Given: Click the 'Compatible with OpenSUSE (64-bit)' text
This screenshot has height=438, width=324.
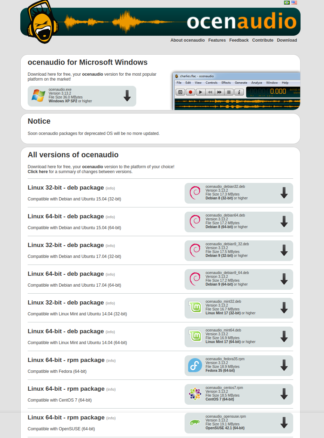Looking at the screenshot, I should [x=61, y=429].
